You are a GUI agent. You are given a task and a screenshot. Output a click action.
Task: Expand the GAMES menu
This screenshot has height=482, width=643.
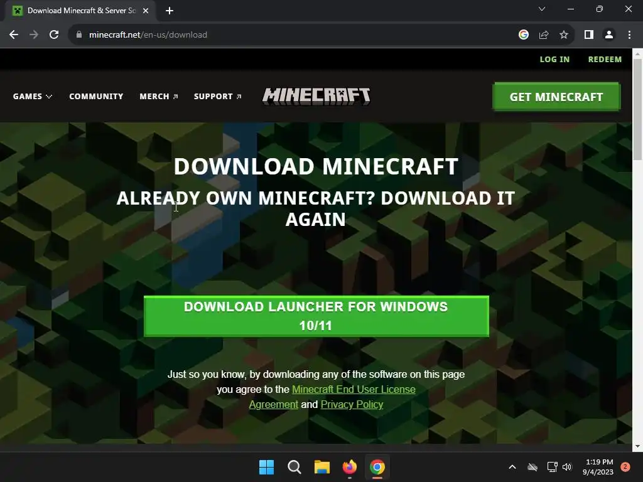click(33, 96)
